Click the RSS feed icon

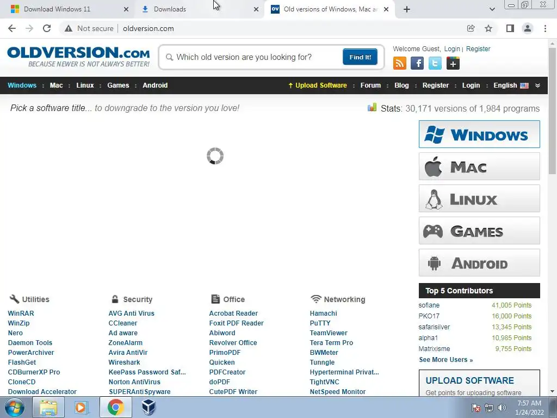[400, 63]
